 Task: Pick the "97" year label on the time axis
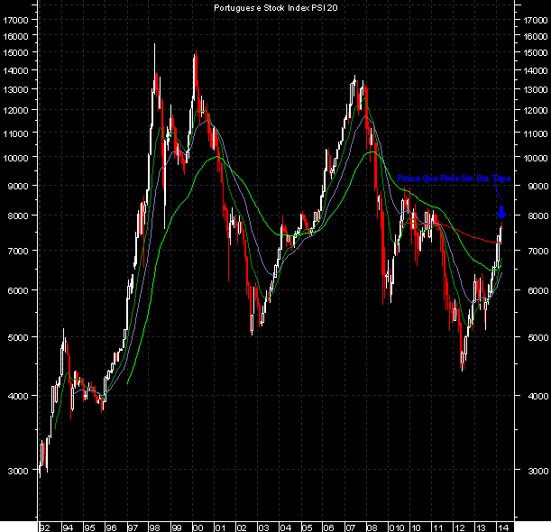tap(133, 527)
